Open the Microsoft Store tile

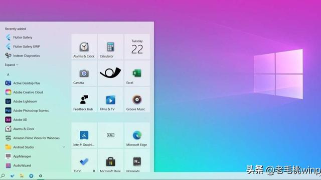pyautogui.click(x=110, y=160)
